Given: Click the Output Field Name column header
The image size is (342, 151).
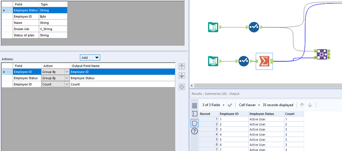Looking at the screenshot, I should [122, 66].
